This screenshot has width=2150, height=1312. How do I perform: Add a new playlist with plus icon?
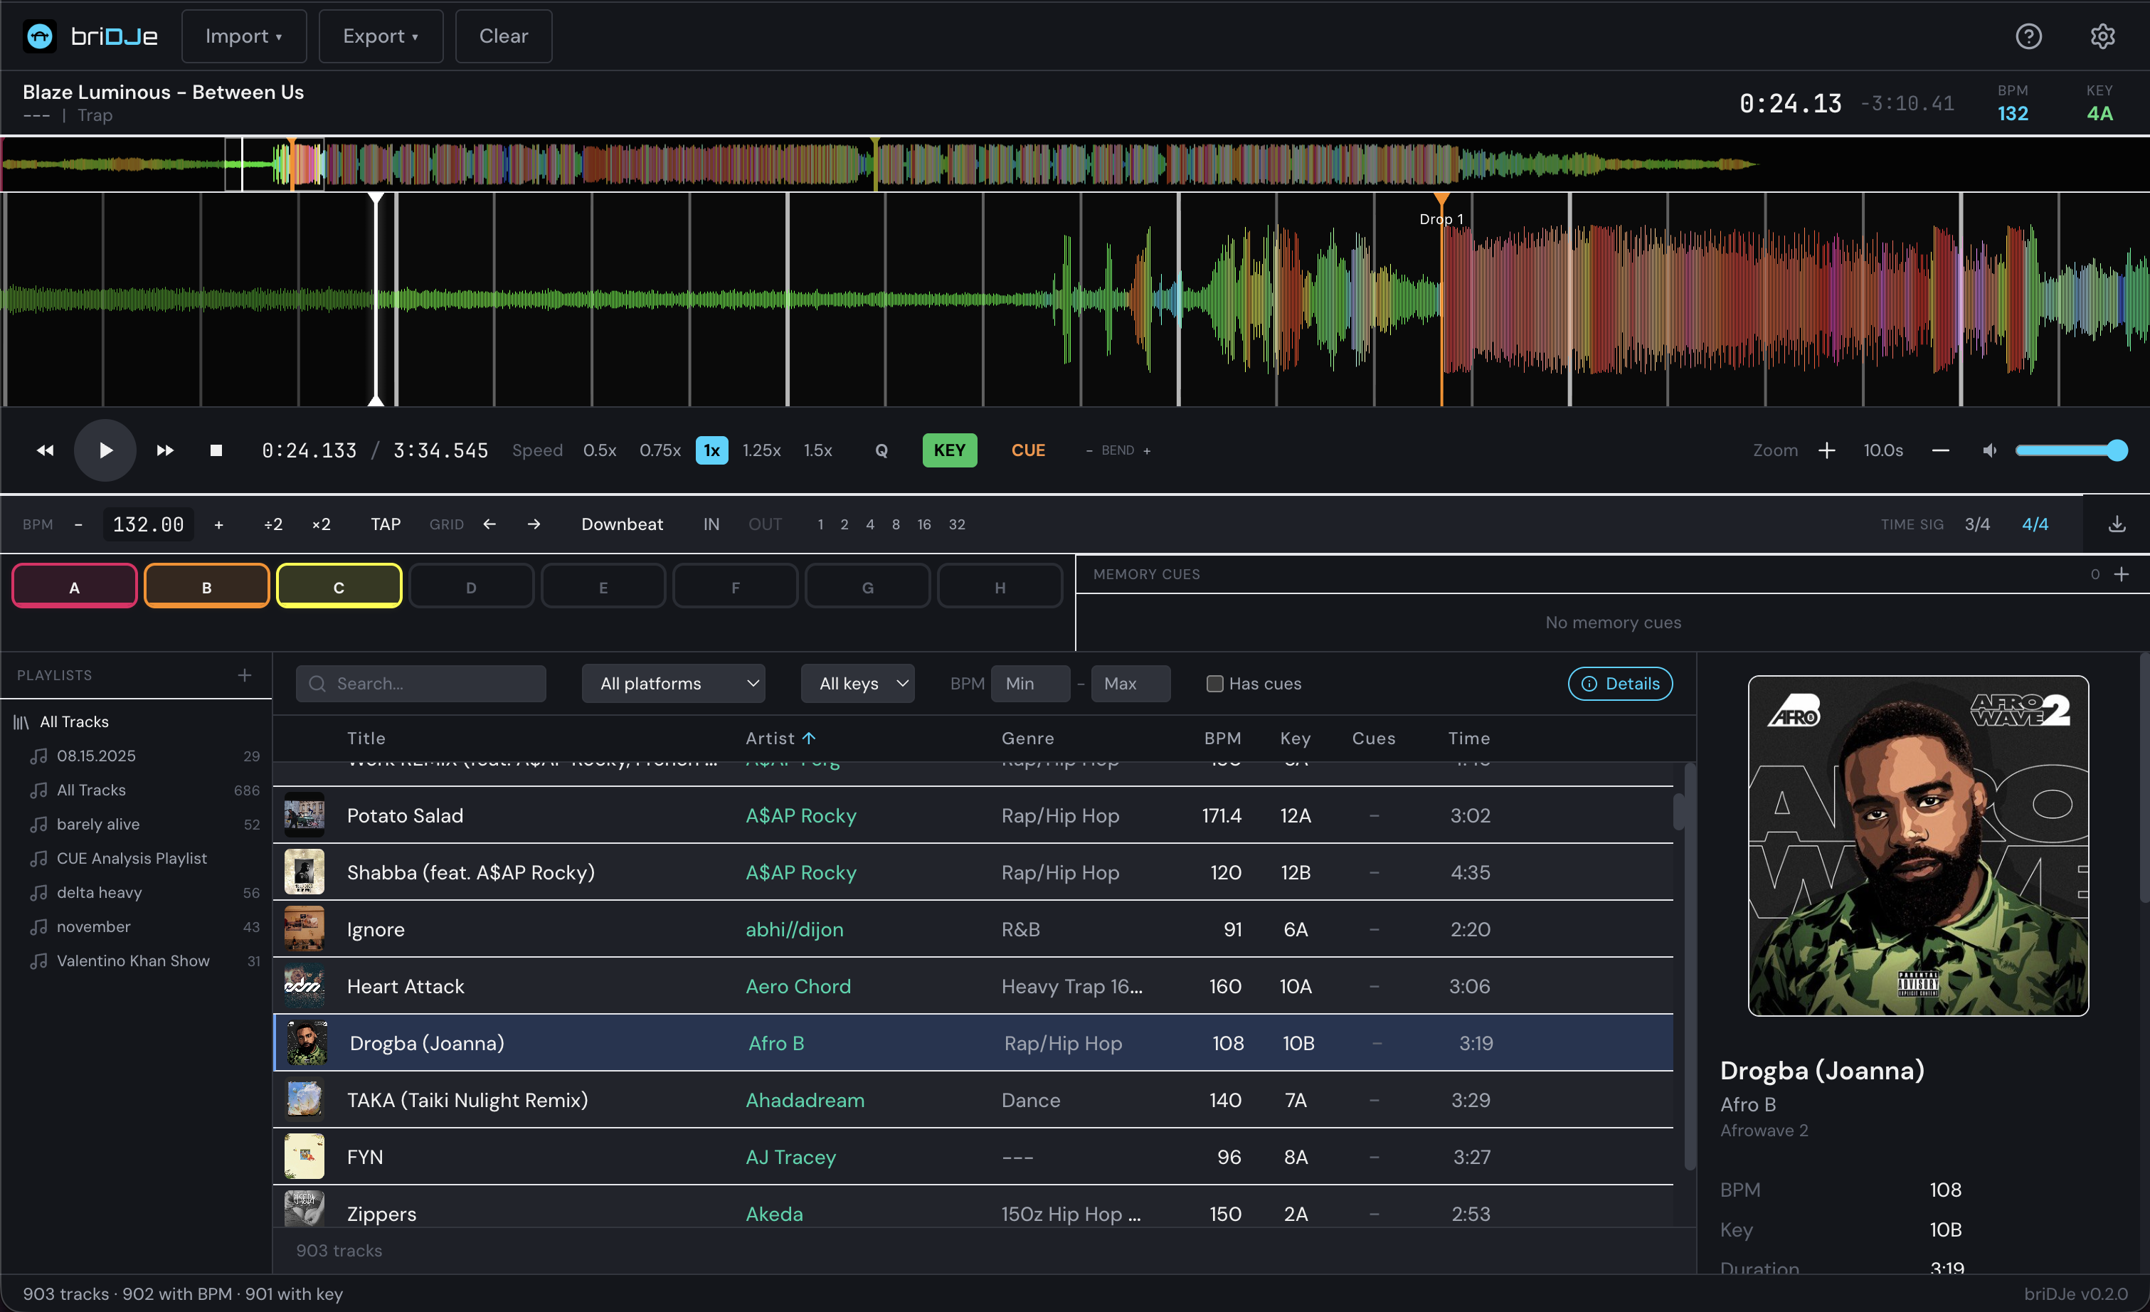245,674
